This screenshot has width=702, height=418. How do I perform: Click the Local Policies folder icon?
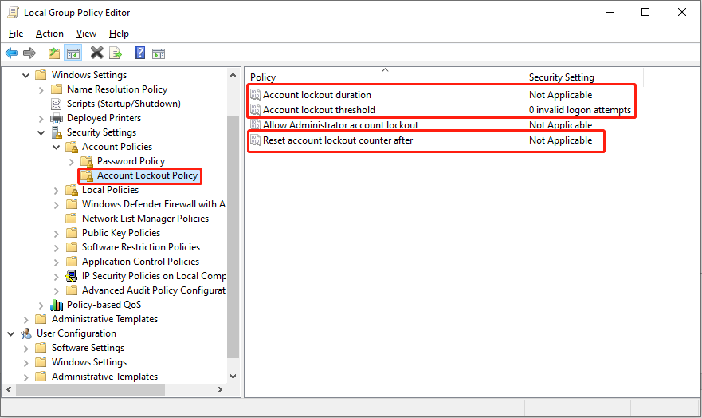(x=72, y=190)
